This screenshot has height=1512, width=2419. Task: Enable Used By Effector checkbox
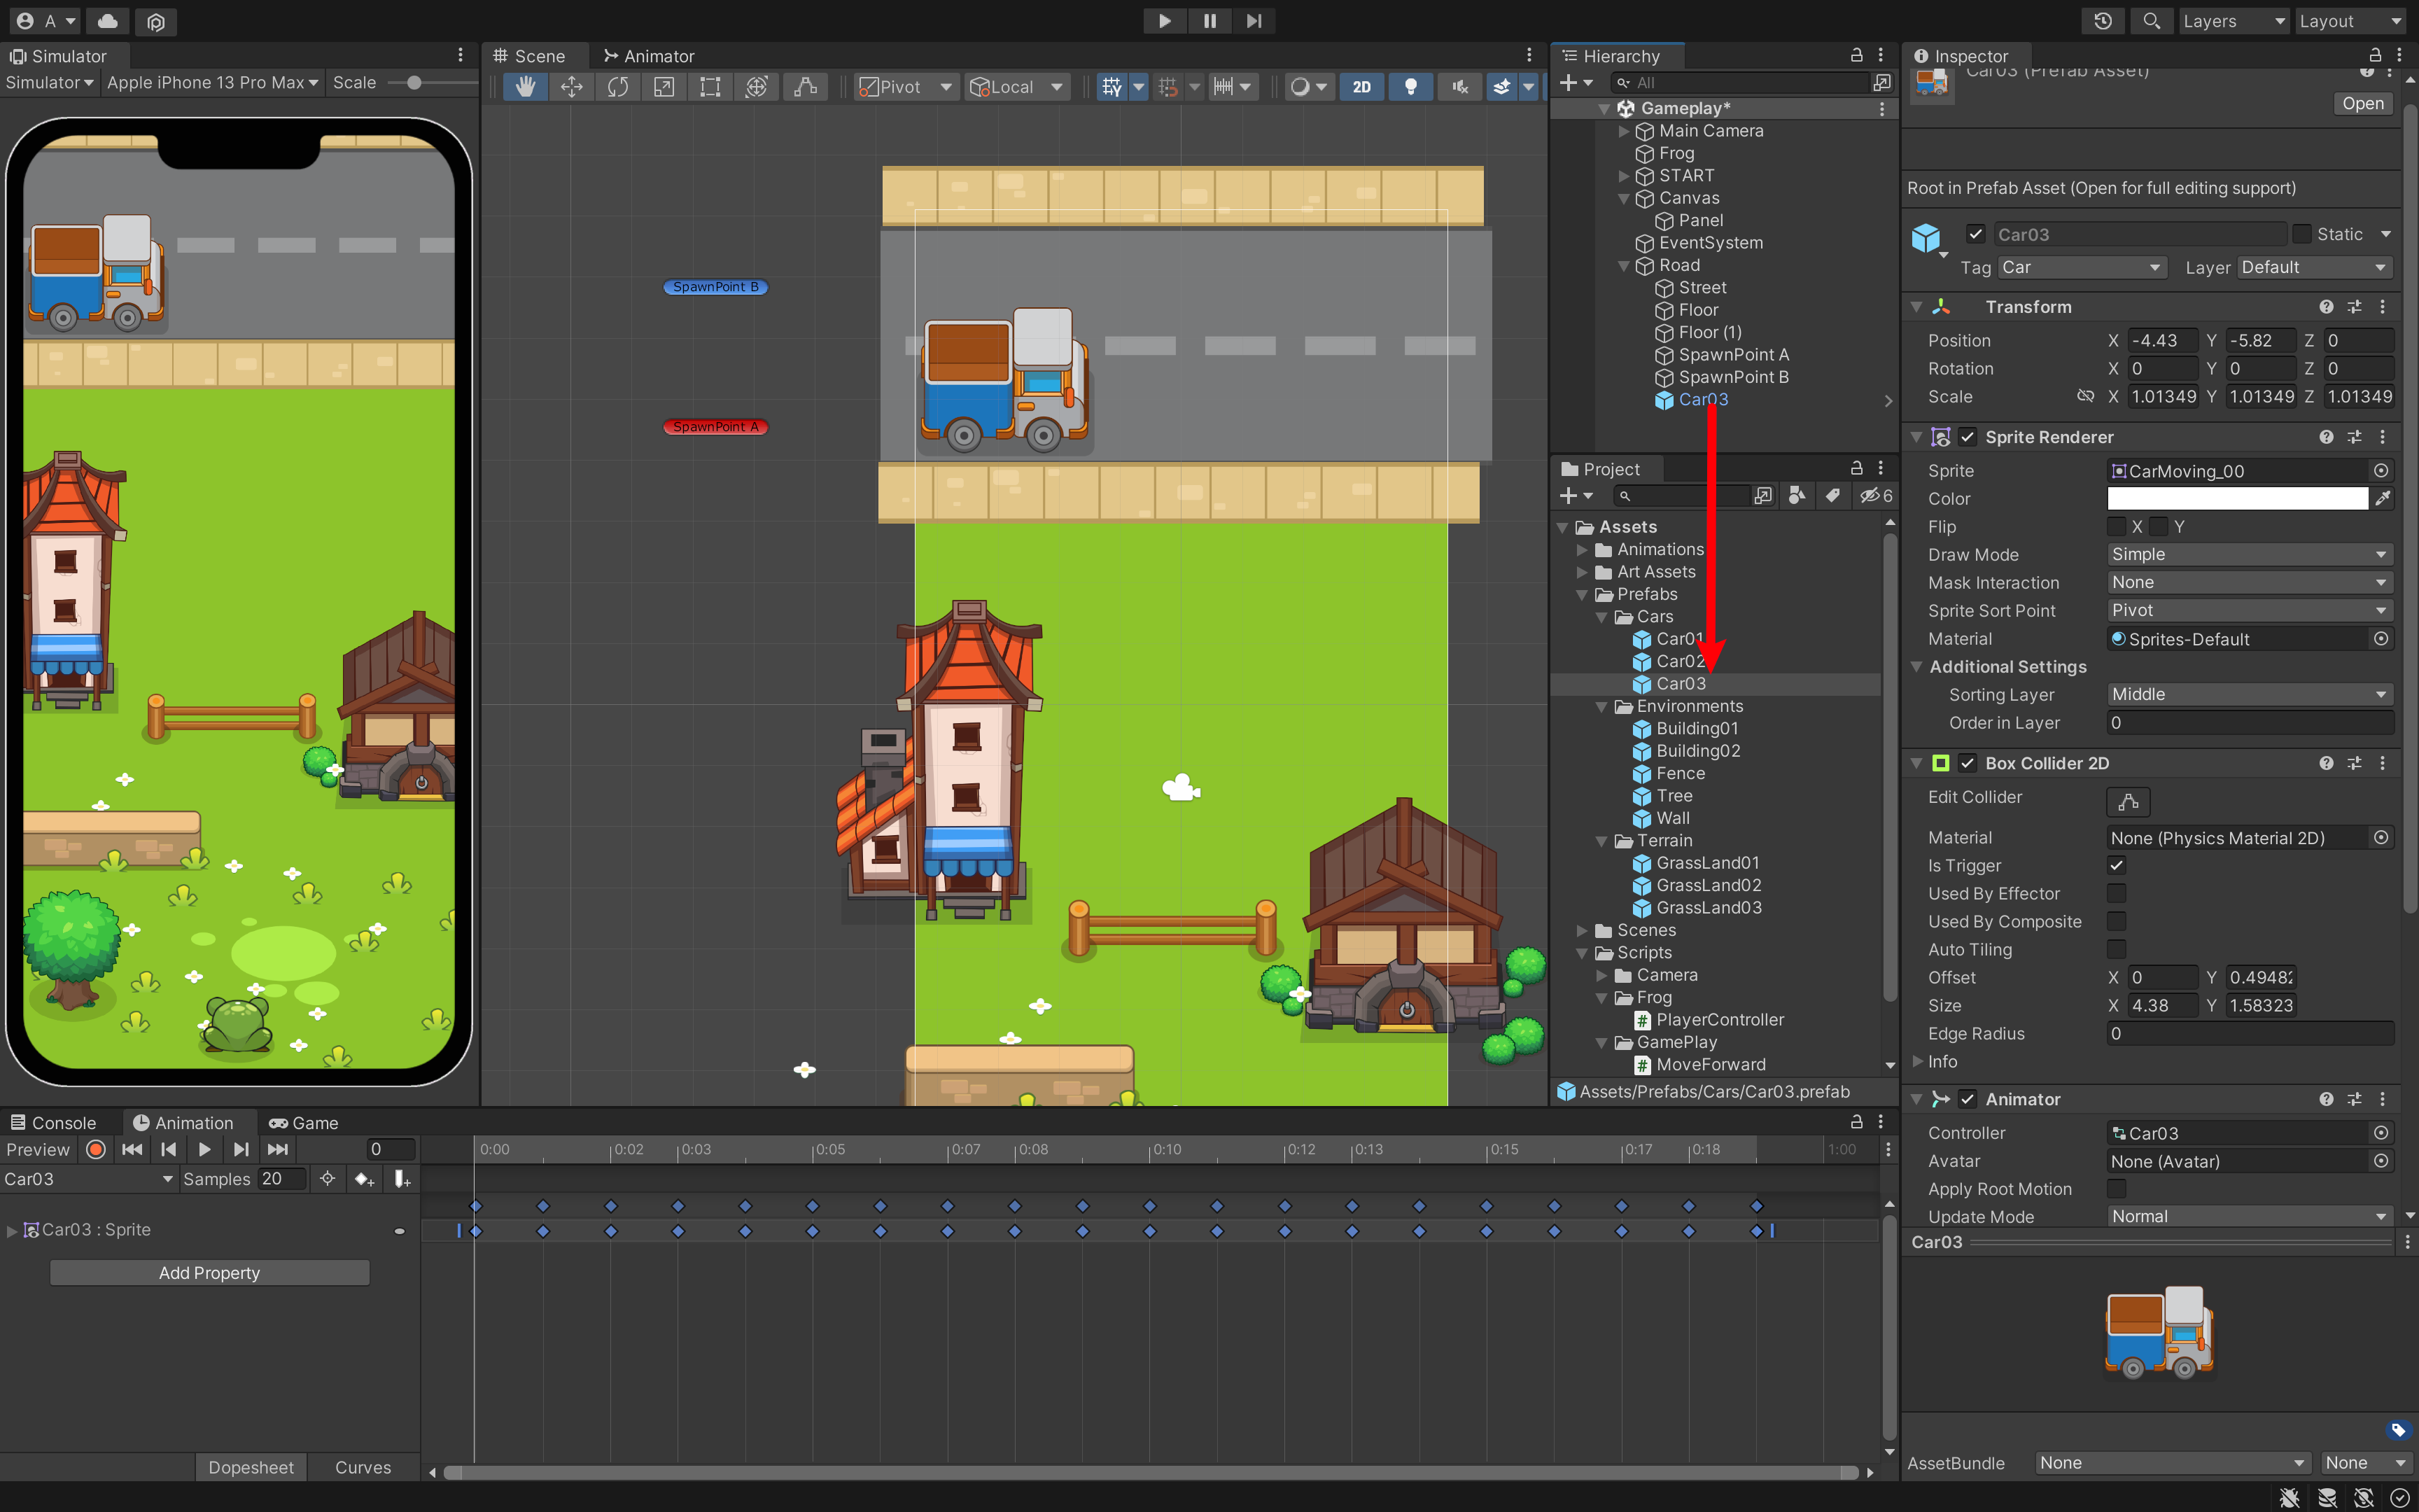pos(2116,893)
